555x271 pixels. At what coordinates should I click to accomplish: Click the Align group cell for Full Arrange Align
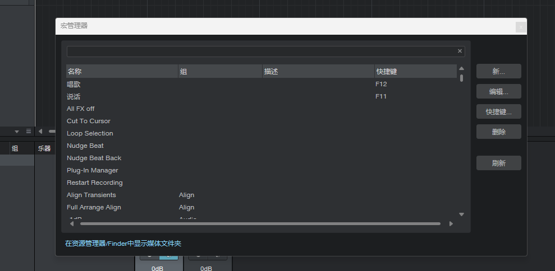tap(186, 207)
